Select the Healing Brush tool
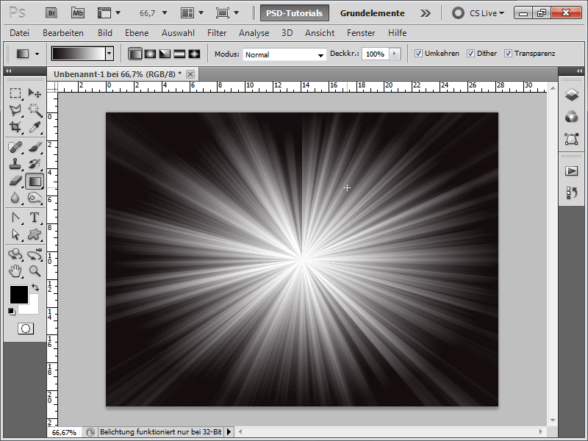588x441 pixels. click(15, 147)
